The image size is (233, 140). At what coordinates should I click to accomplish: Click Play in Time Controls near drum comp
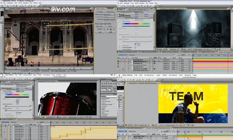(x=106, y=84)
